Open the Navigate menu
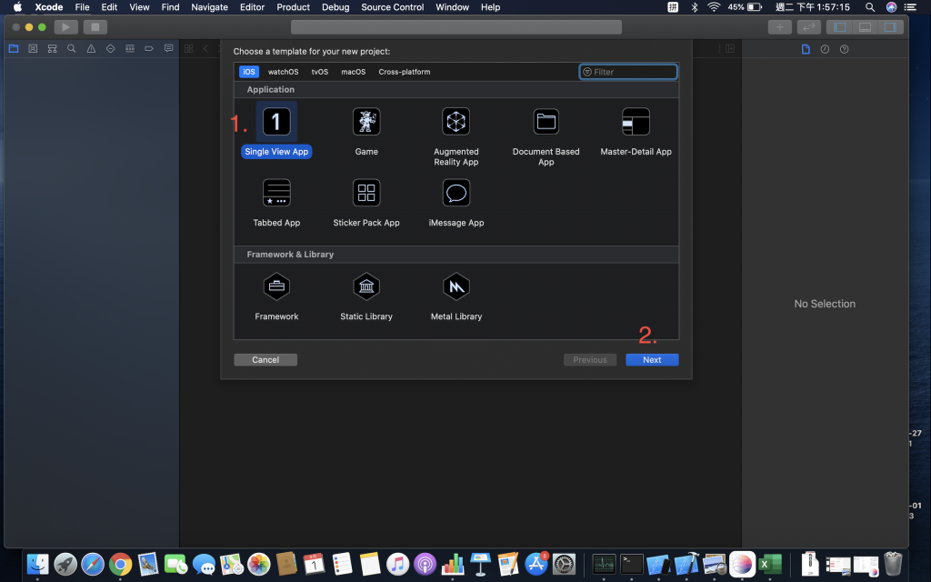This screenshot has width=931, height=582. (x=210, y=7)
